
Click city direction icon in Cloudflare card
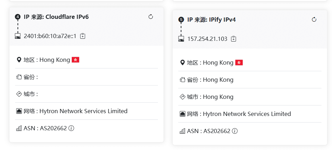(x=19, y=94)
